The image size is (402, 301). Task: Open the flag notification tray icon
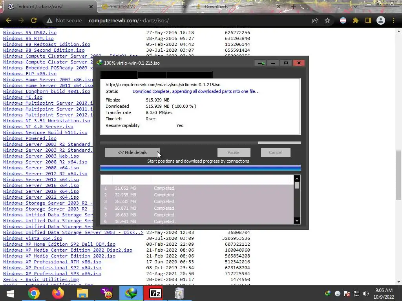347,294
